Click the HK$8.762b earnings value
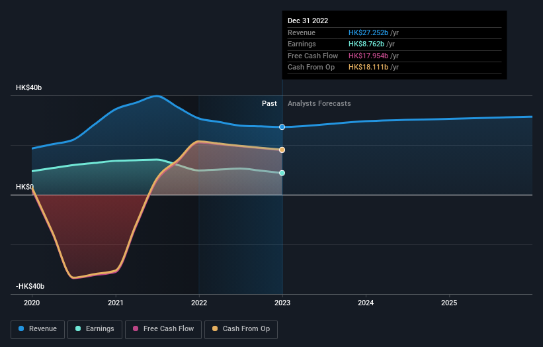Image resolution: width=543 pixels, height=347 pixels. (x=366, y=44)
